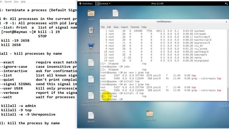
Task: Click the 'killall -e -9 Unreponsive' line
Action: (x=28, y=115)
